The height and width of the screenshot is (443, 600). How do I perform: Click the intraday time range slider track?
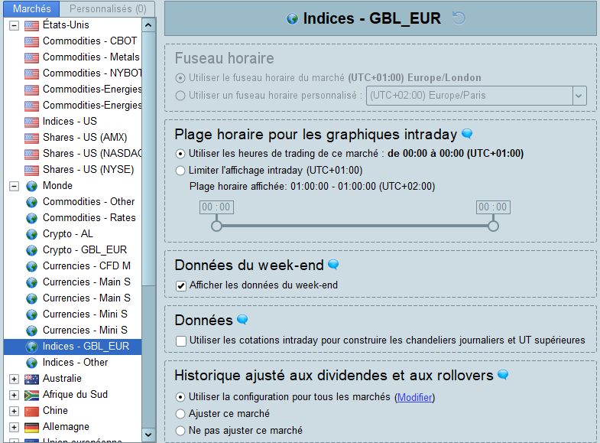[x=355, y=226]
